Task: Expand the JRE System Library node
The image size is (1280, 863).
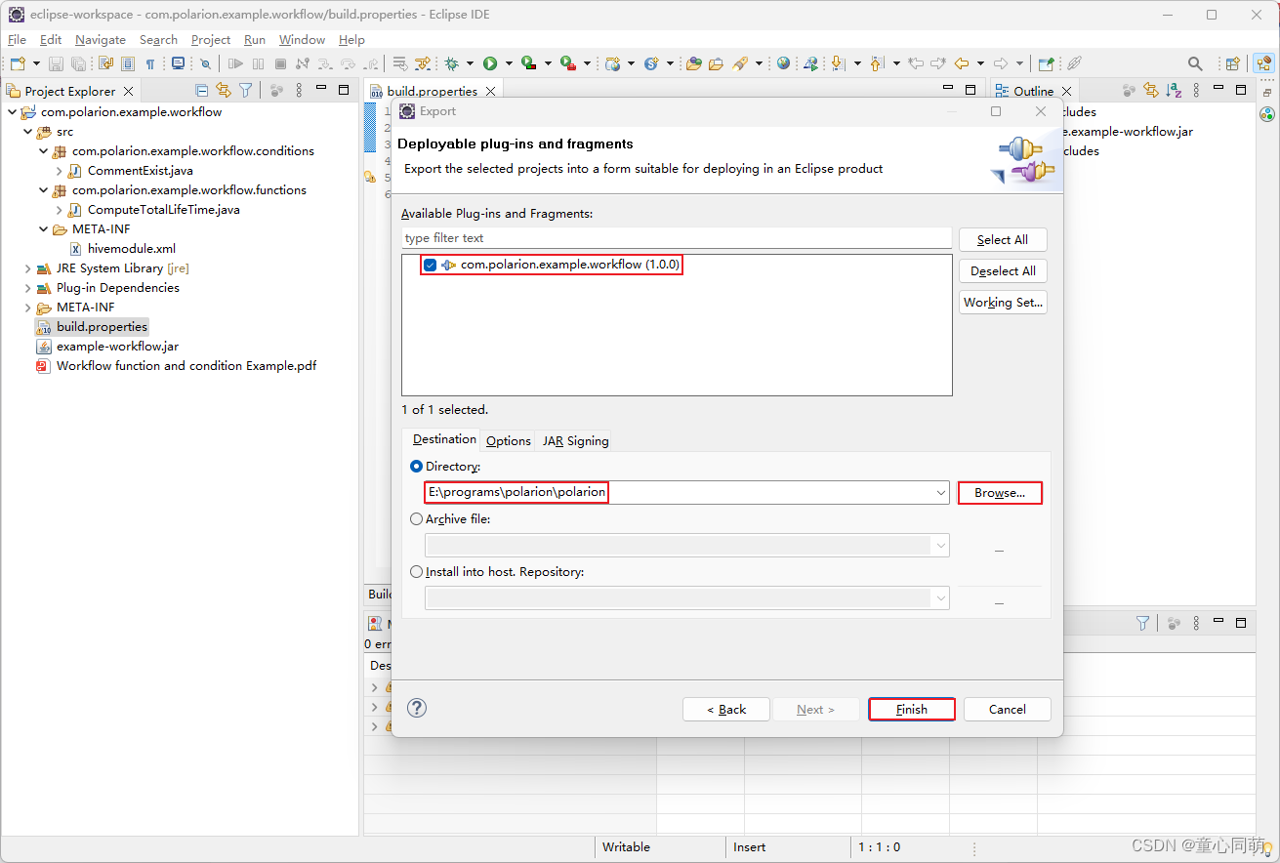Action: tap(27, 268)
